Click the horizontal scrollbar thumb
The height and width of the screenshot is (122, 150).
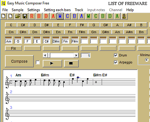tap(49, 55)
